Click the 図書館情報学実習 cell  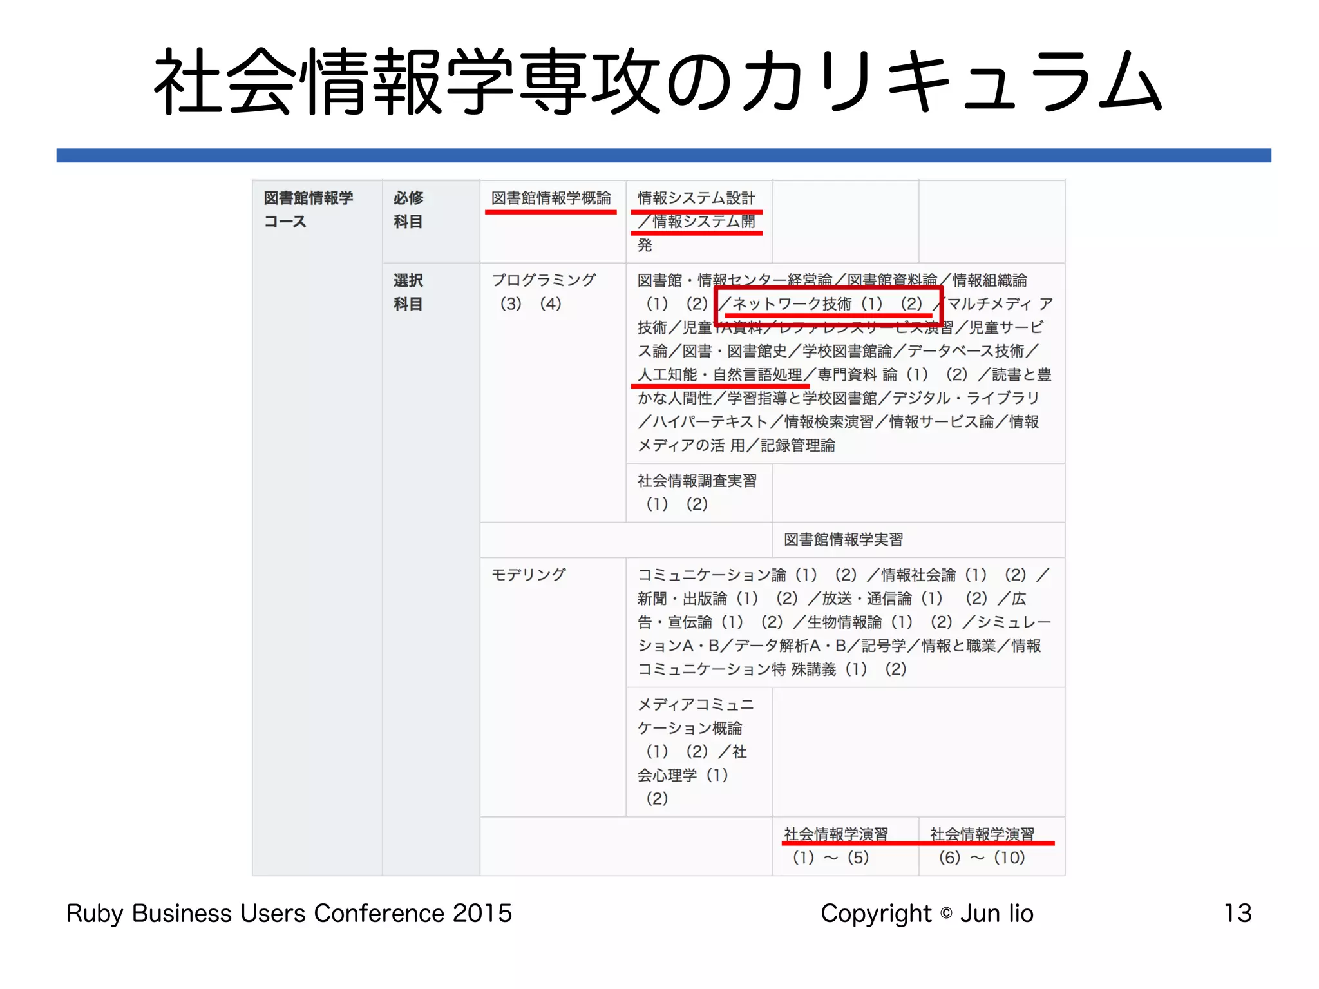(x=918, y=539)
